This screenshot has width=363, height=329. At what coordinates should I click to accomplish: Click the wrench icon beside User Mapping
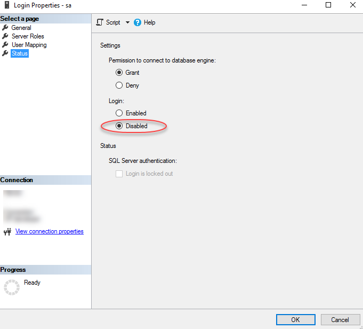point(5,44)
